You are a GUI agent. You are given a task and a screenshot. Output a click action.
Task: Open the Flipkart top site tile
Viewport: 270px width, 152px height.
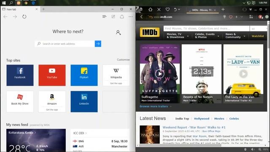click(84, 75)
